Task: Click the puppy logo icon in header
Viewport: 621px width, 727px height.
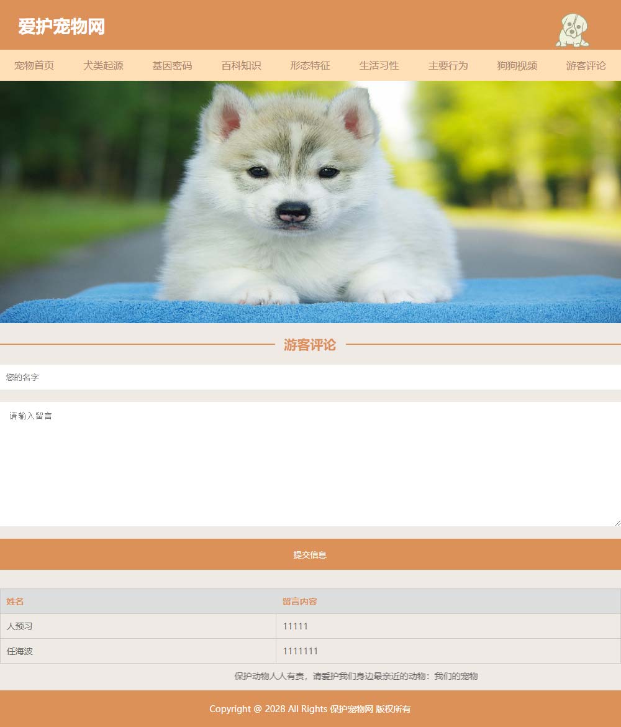Action: [573, 30]
